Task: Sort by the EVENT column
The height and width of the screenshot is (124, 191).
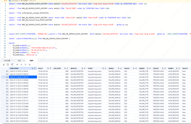Action: [x=105, y=69]
